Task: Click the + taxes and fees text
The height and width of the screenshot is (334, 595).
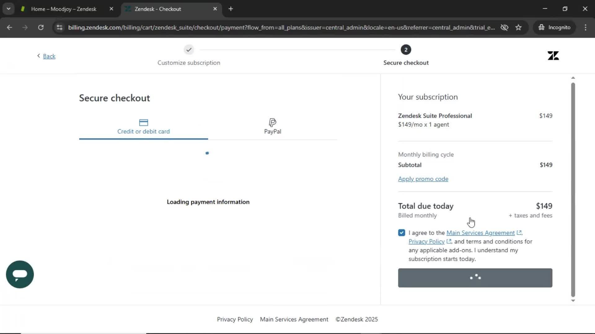Action: tap(530, 215)
